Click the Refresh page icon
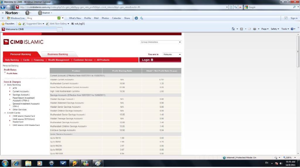Image resolution: width=300 pixels, height=168 pixels. (236, 7)
